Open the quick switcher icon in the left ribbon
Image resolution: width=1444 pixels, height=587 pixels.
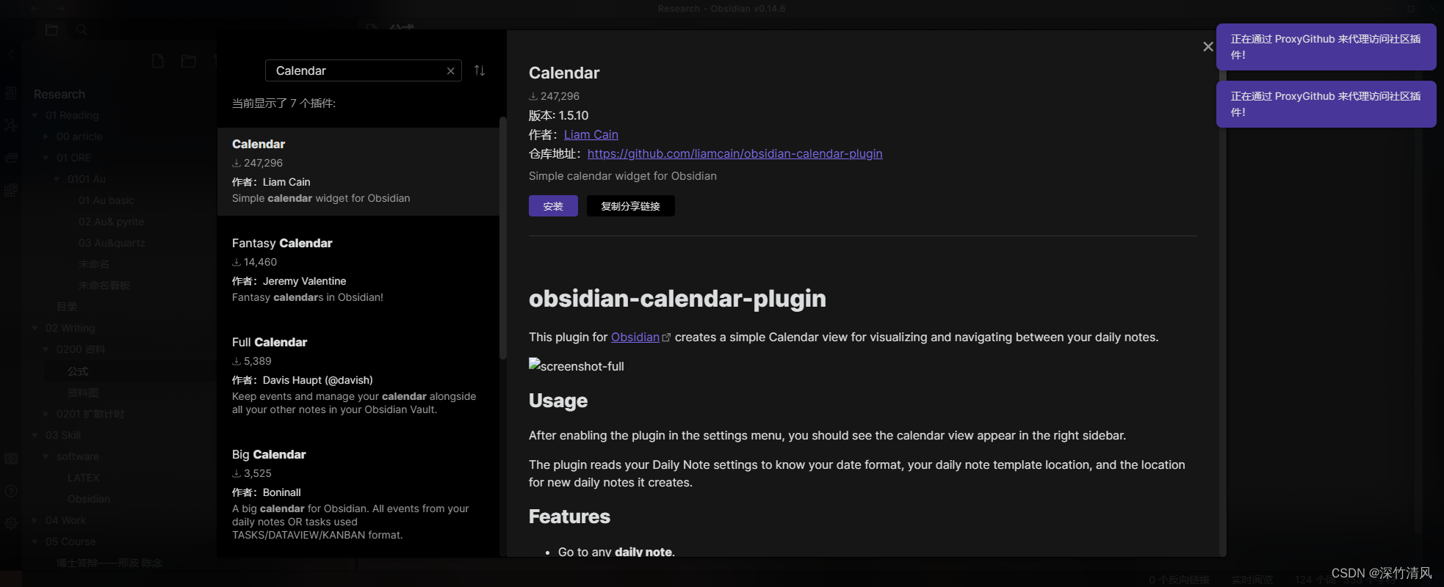[x=11, y=93]
